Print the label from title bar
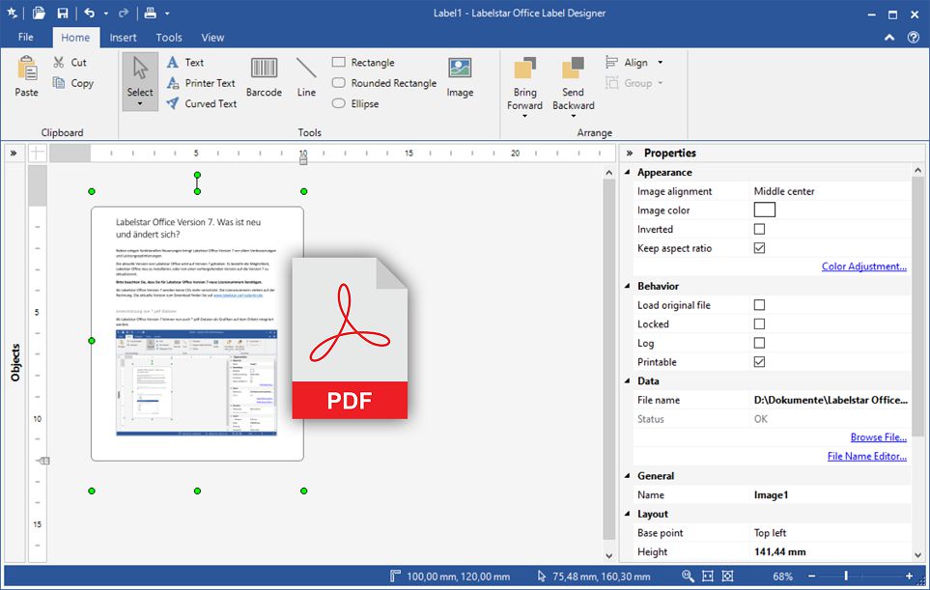 (x=151, y=14)
